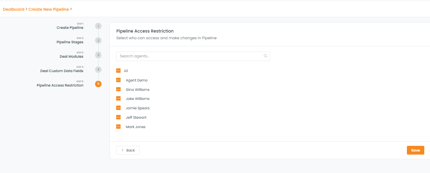Click the Create New Pipeline breadcrumb
The height and width of the screenshot is (173, 430).
pos(49,9)
